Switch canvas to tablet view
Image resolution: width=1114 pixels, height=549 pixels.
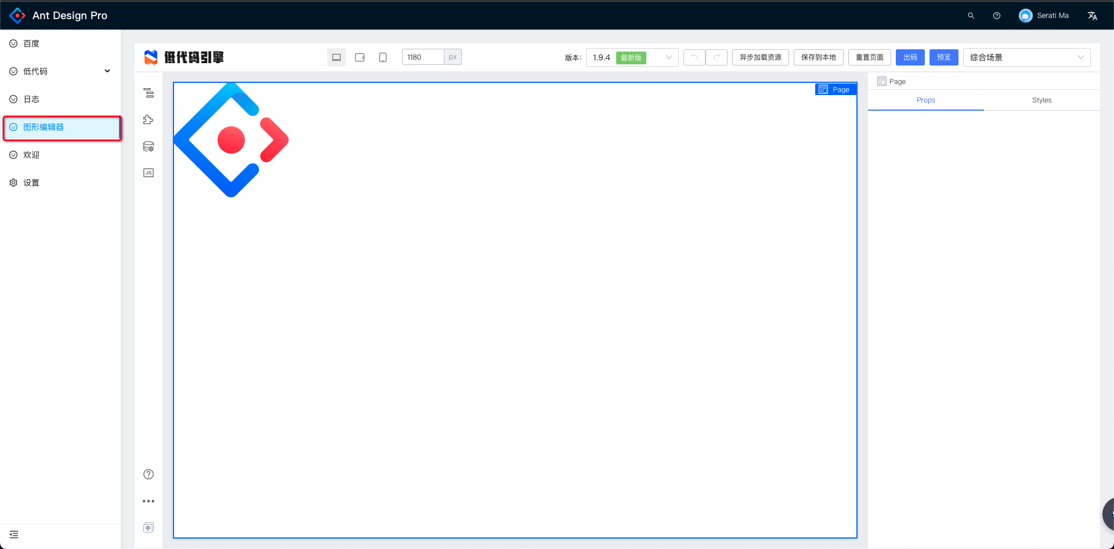pos(360,57)
